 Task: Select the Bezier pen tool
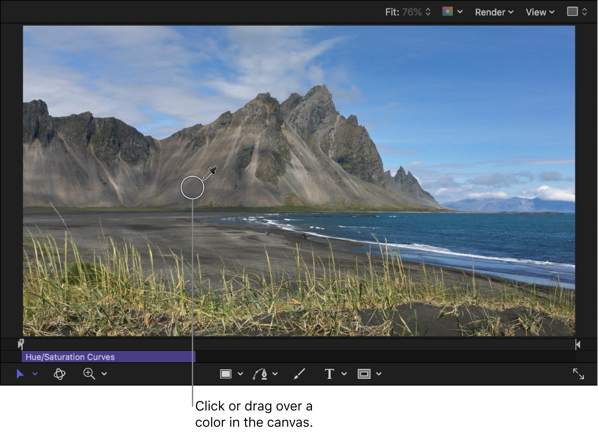(260, 374)
